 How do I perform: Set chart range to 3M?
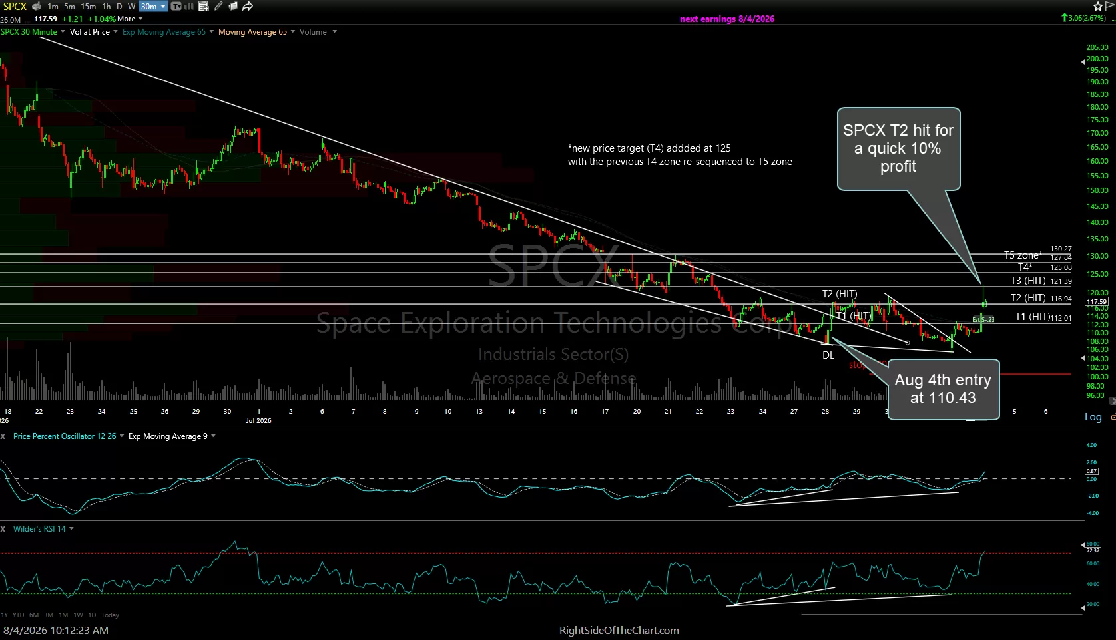pos(49,615)
